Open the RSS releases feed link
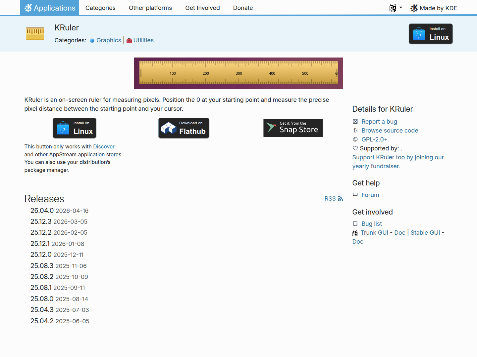 [334, 199]
